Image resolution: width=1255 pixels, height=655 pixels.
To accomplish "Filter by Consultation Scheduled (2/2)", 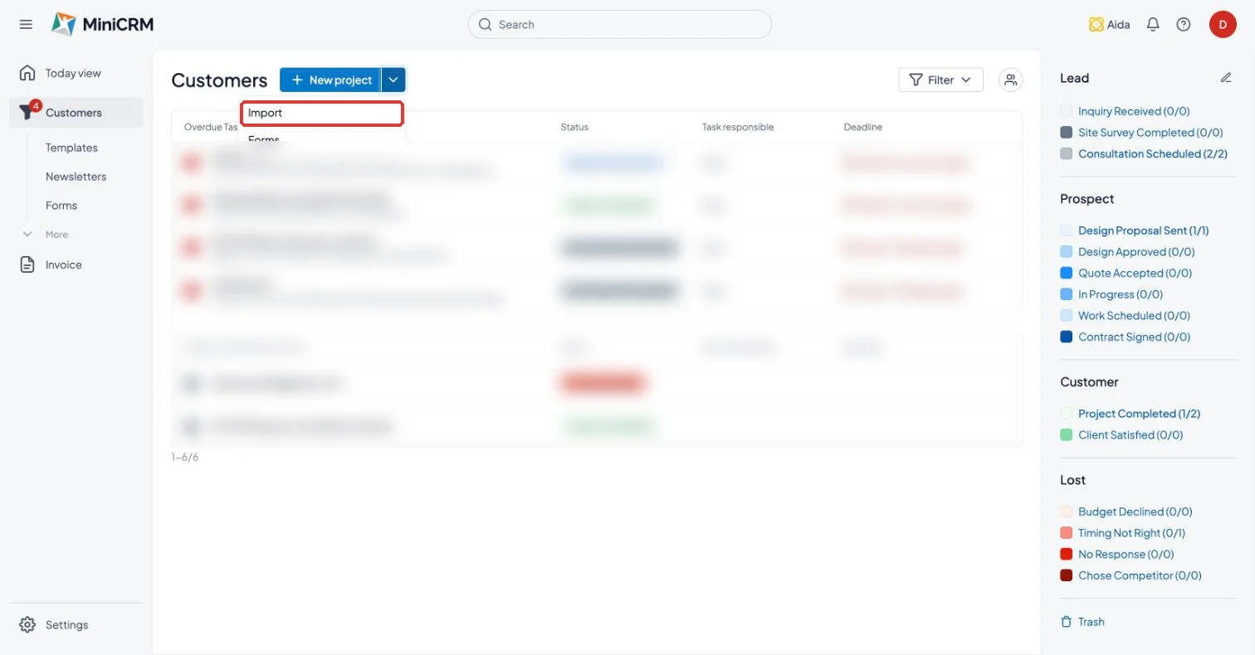I will [x=1153, y=153].
